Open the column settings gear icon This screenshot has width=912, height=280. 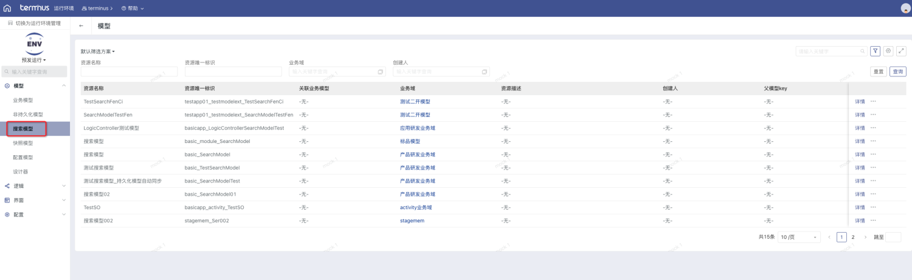click(x=888, y=52)
